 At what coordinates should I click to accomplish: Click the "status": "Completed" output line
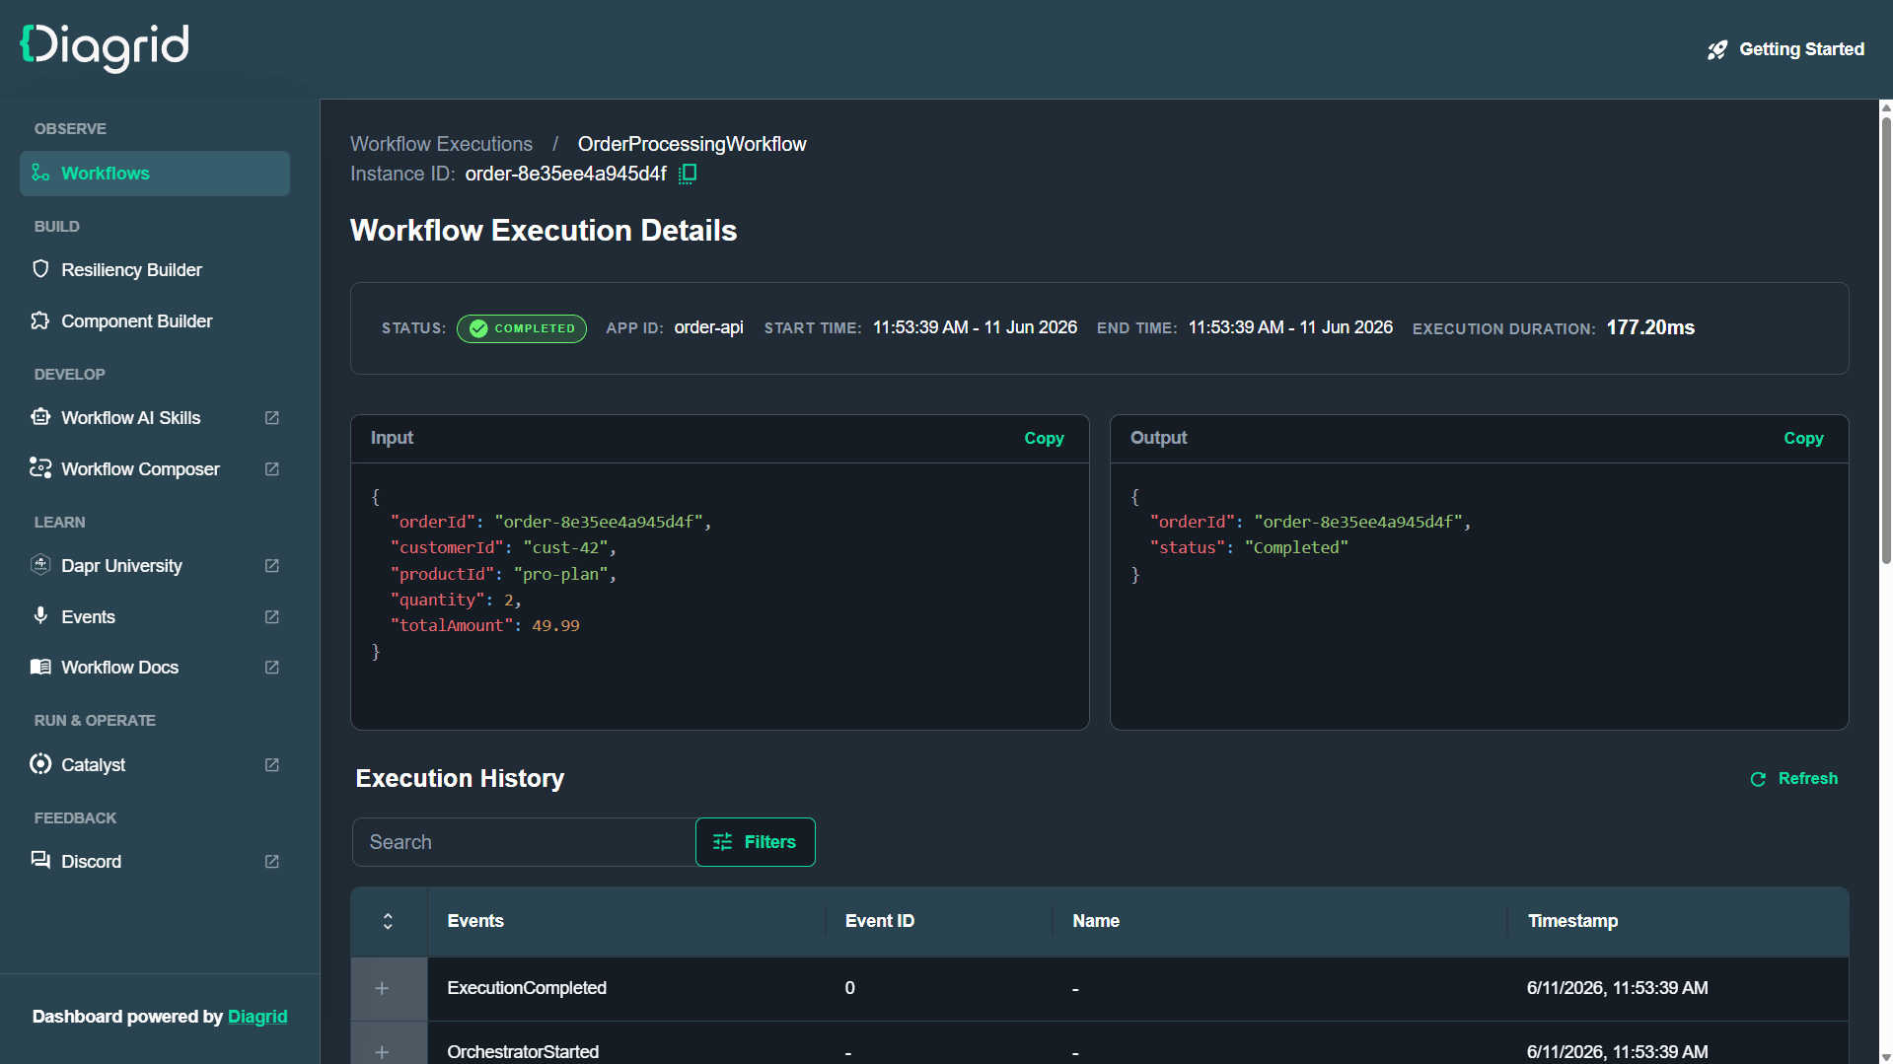[1249, 548]
